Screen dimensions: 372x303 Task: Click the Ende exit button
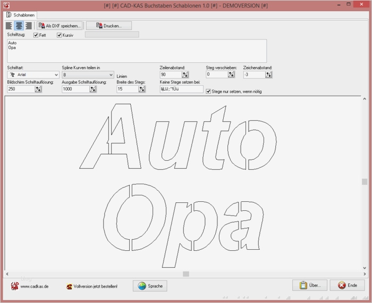point(347,285)
